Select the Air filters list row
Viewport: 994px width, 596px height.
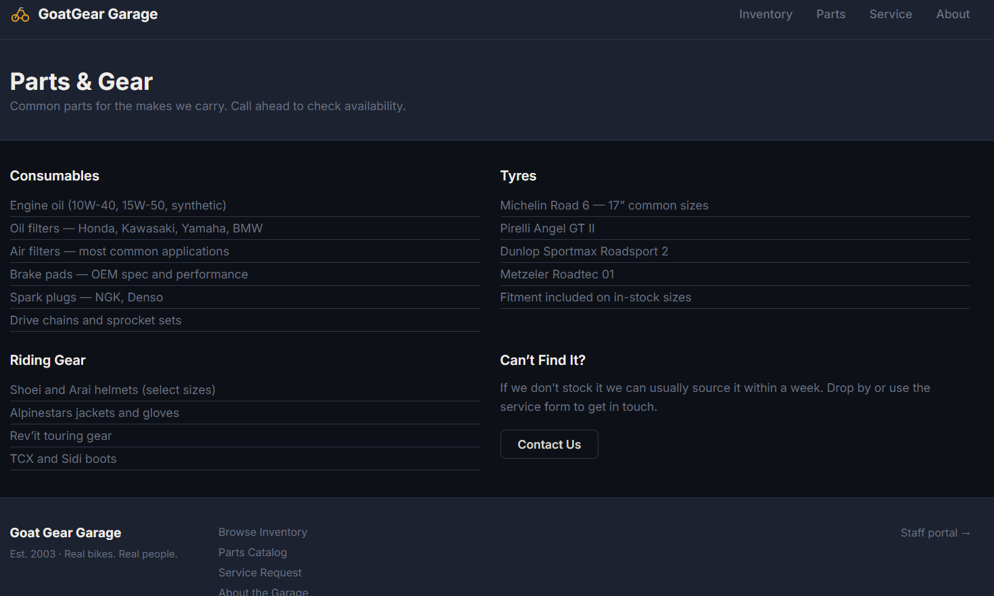click(245, 251)
